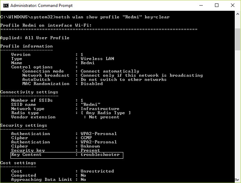Image resolution: width=241 pixels, height=183 pixels.
Task: Click the 'Connectivity settings' heading
Action: click(29, 92)
